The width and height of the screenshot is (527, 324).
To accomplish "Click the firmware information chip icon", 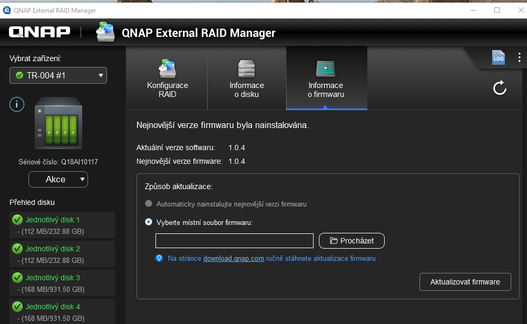I will (326, 69).
